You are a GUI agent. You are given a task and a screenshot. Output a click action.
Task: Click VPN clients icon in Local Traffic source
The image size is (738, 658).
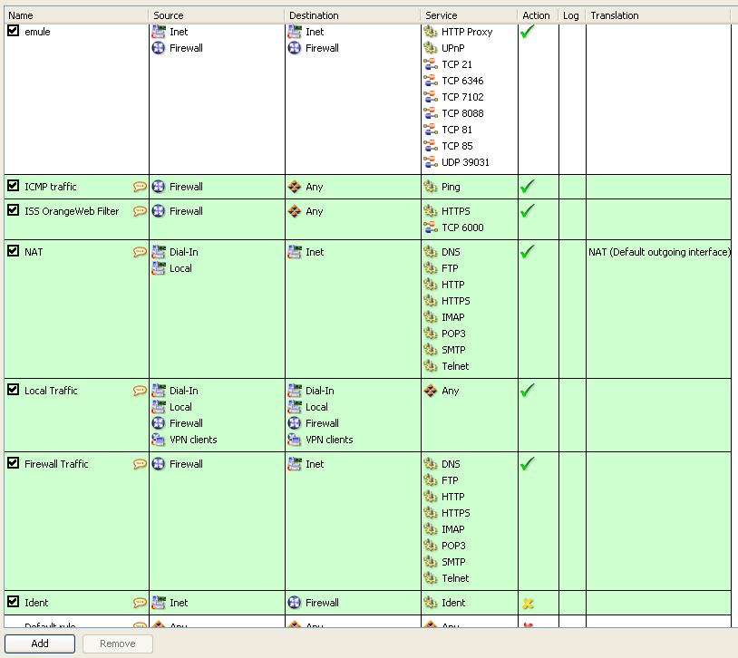click(x=159, y=440)
